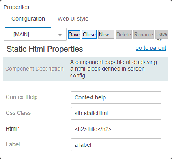Click the Component Description text block
This screenshot has height=159, width=172.
click(x=114, y=69)
